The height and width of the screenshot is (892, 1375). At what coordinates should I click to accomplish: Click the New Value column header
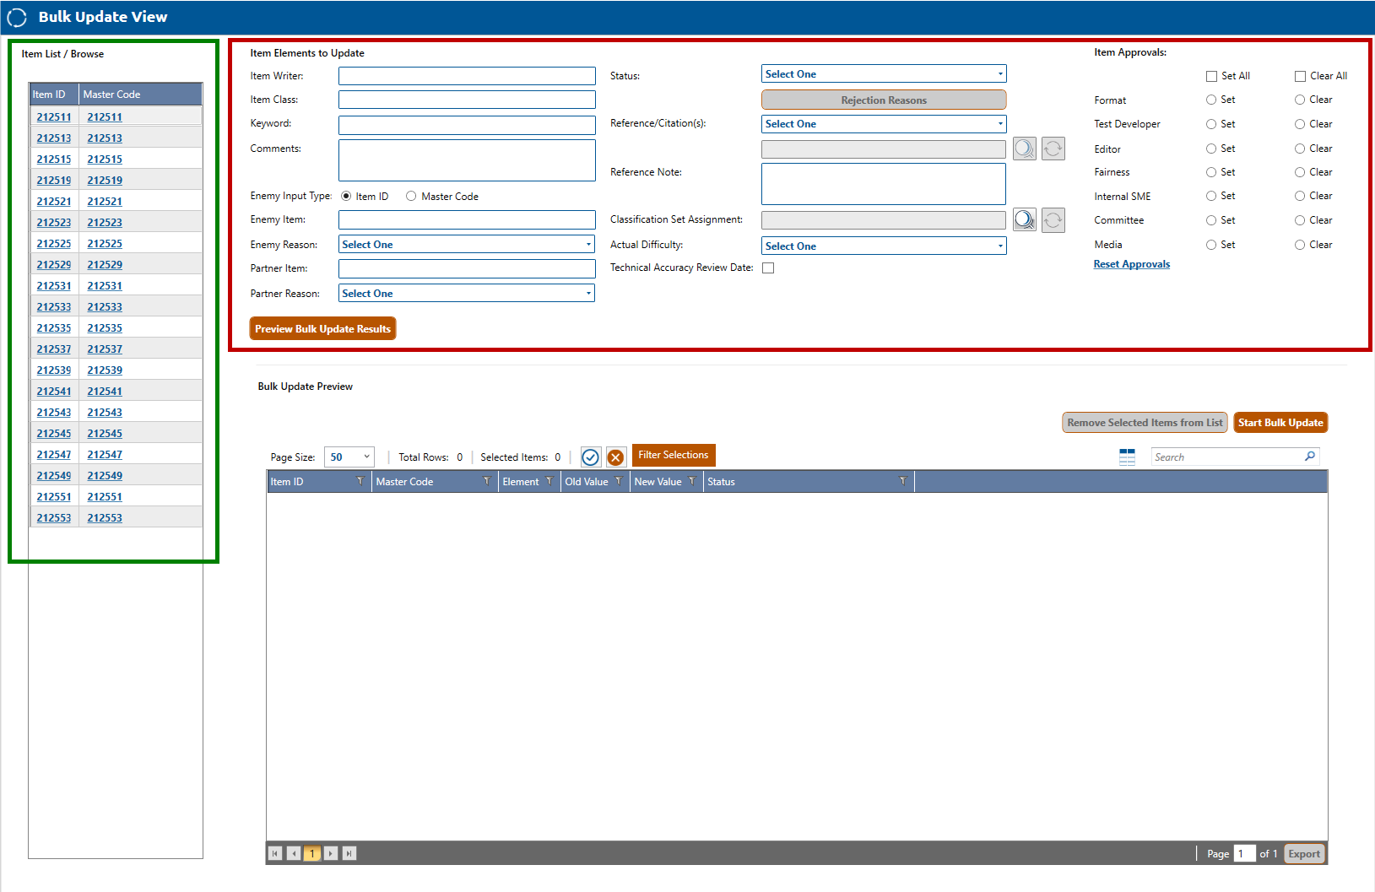coord(658,482)
